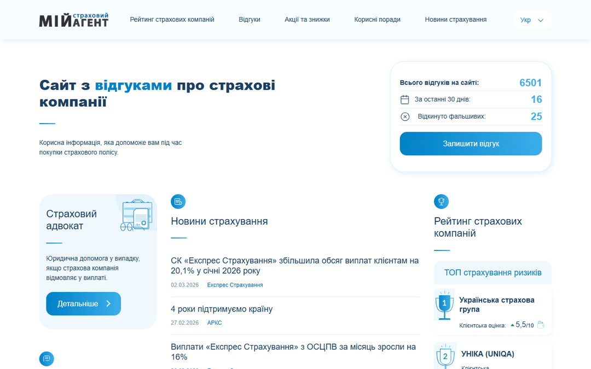Click the crossed-circle icon by Відкинуто фальшивих
Viewport: 591px width, 369px height.
pos(405,117)
